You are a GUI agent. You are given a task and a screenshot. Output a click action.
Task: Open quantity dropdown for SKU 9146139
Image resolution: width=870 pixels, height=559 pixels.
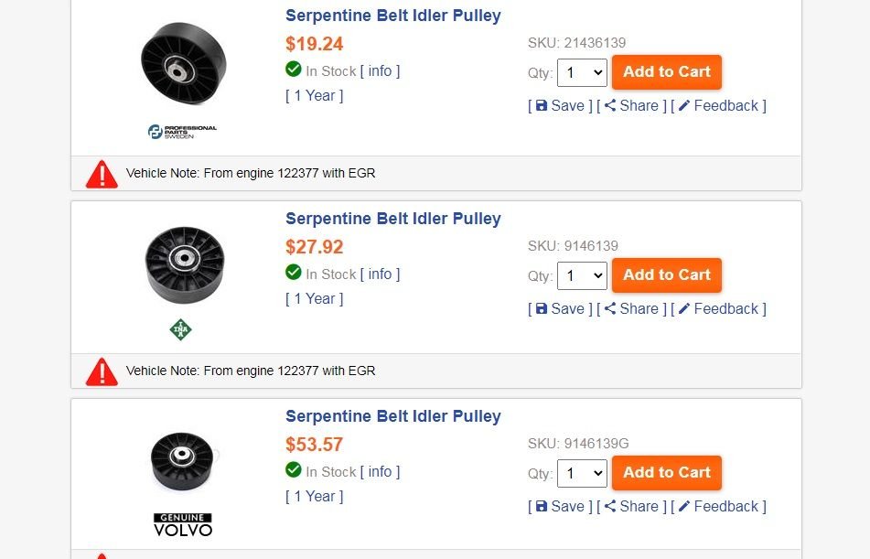(582, 276)
